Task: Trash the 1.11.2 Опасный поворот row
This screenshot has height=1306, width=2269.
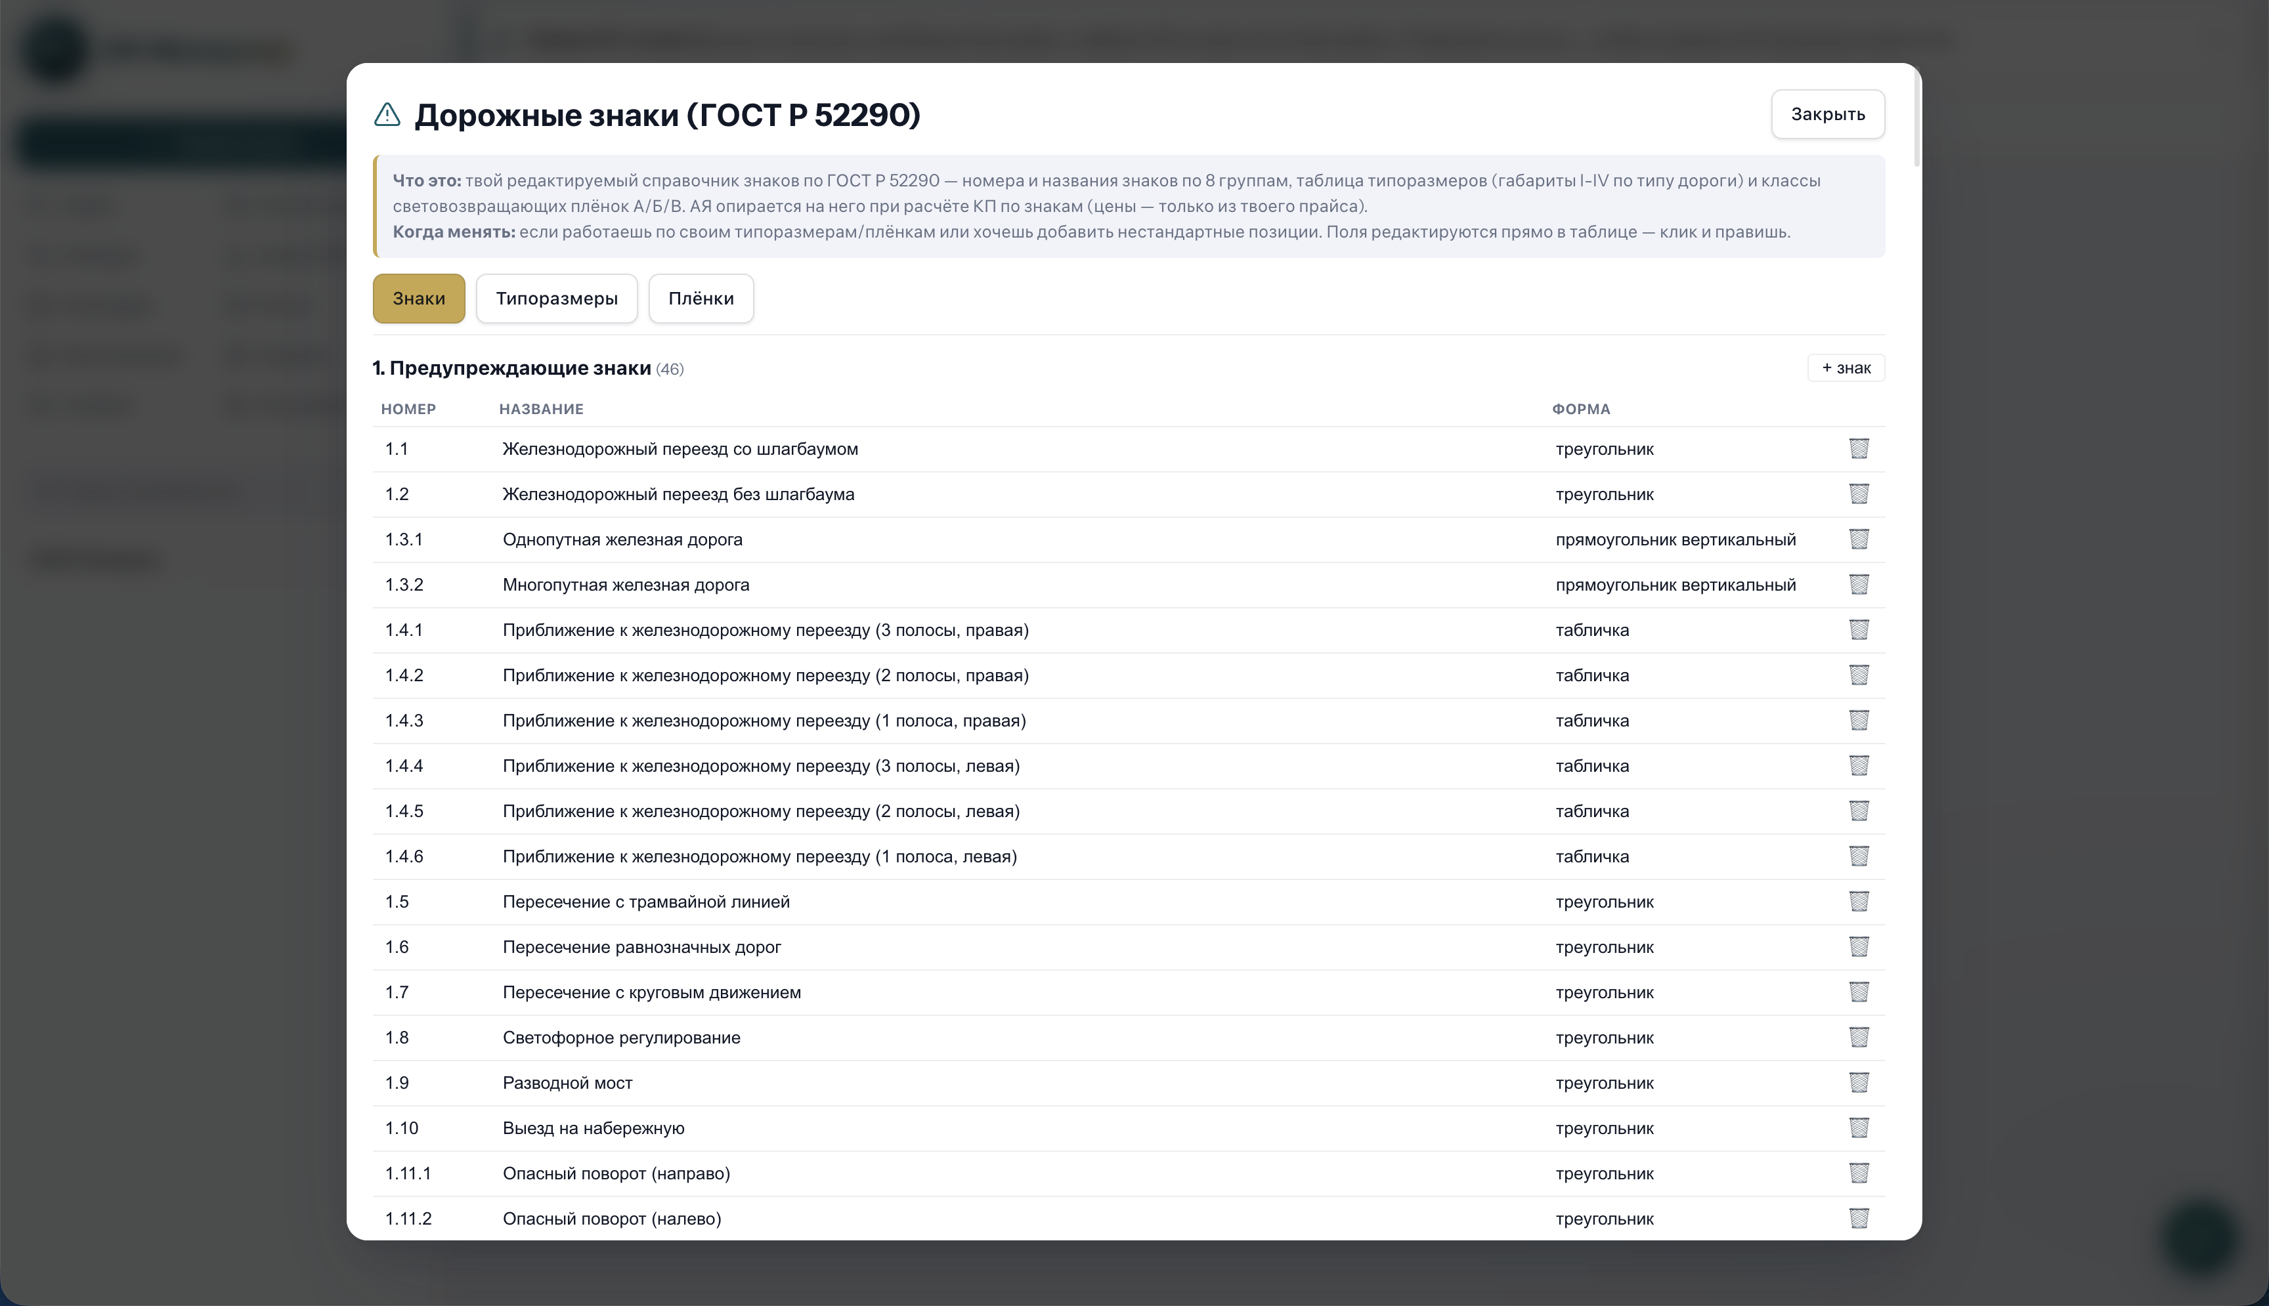Action: pos(1858,1219)
